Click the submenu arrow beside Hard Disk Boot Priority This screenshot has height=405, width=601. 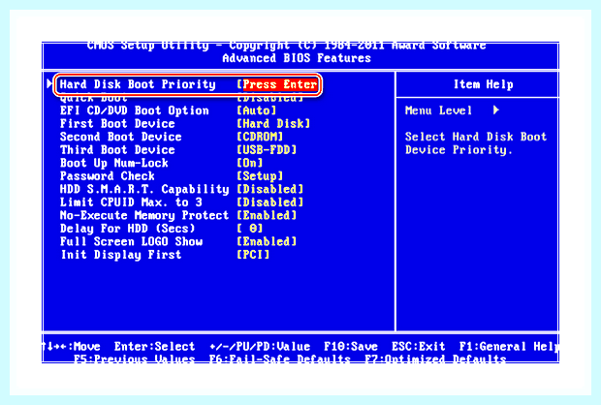[x=49, y=83]
